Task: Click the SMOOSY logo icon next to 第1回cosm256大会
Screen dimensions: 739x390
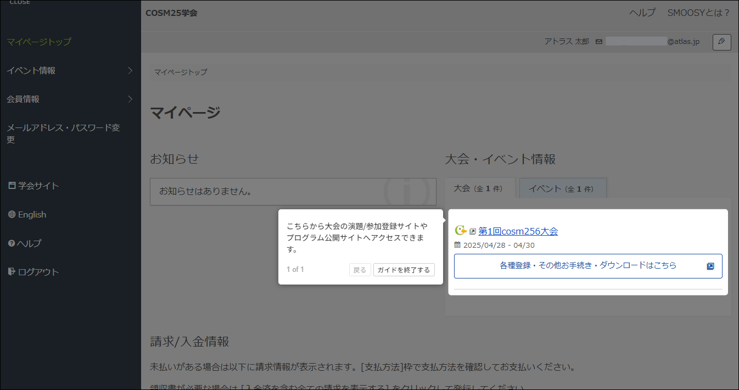Action: click(x=460, y=231)
